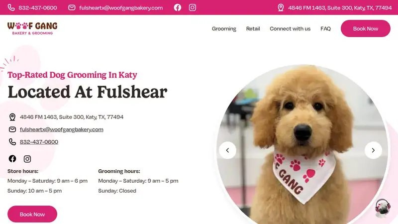
Task: Open Facebook from the top pink bar
Action: pos(178,7)
